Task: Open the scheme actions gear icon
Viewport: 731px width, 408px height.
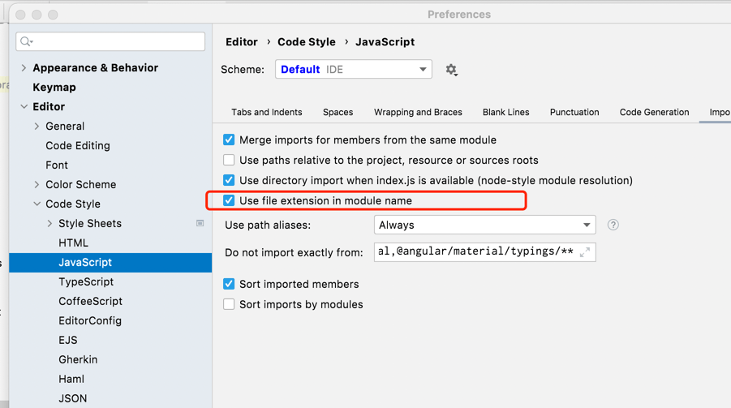Action: [451, 70]
